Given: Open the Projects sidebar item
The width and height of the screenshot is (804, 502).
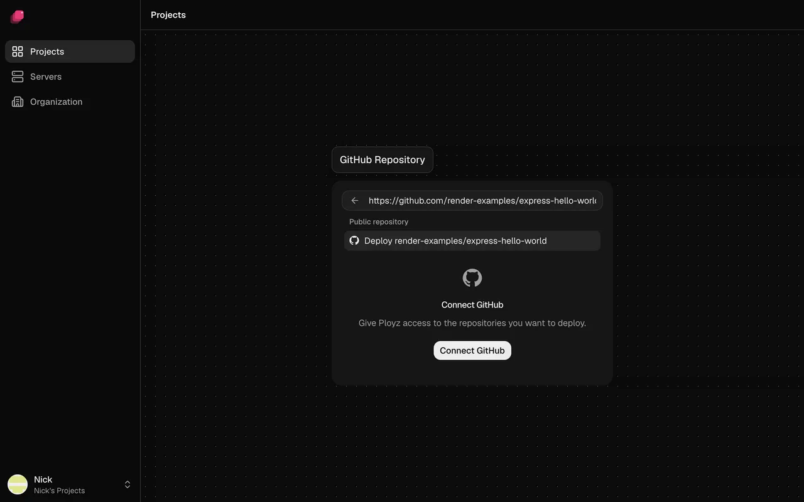Looking at the screenshot, I should tap(70, 51).
